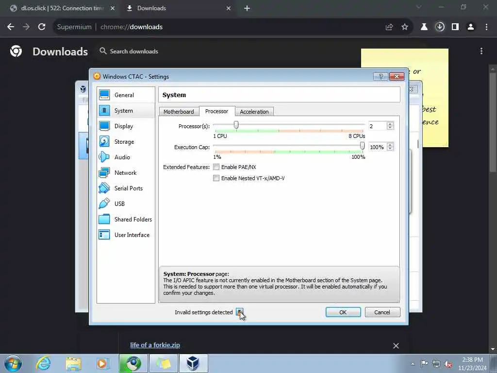
Task: Launch Internet Explorer from taskbar
Action: coord(43,363)
